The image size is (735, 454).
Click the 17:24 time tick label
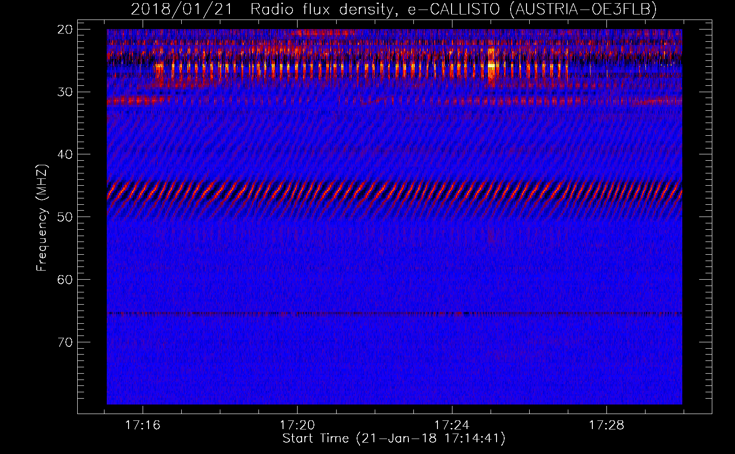pos(452,425)
